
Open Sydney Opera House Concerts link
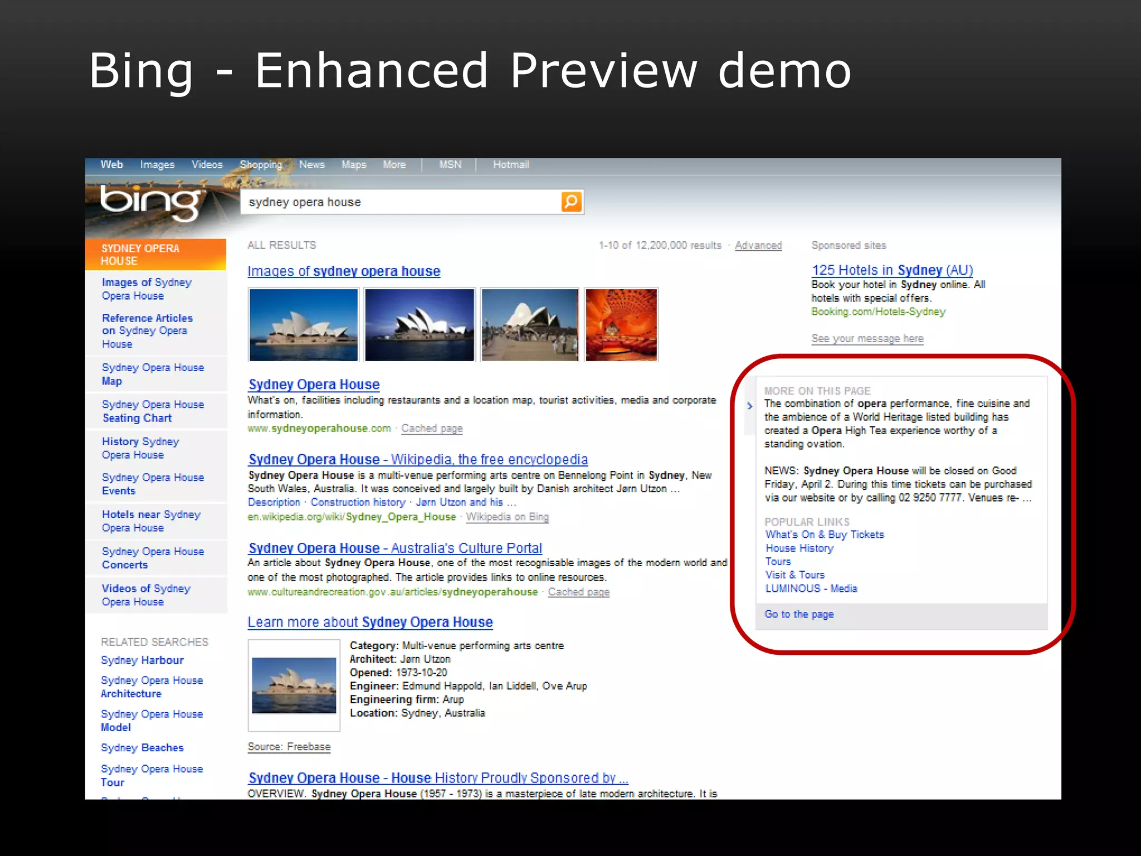point(153,558)
